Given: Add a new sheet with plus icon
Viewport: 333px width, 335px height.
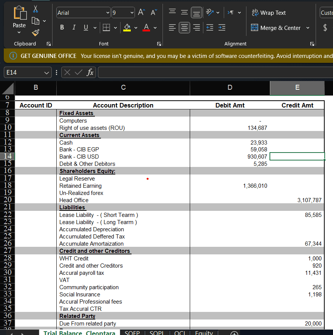Looking at the screenshot, I should (x=234, y=333).
